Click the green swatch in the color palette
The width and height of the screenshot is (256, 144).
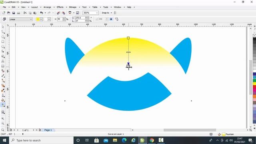point(254,80)
